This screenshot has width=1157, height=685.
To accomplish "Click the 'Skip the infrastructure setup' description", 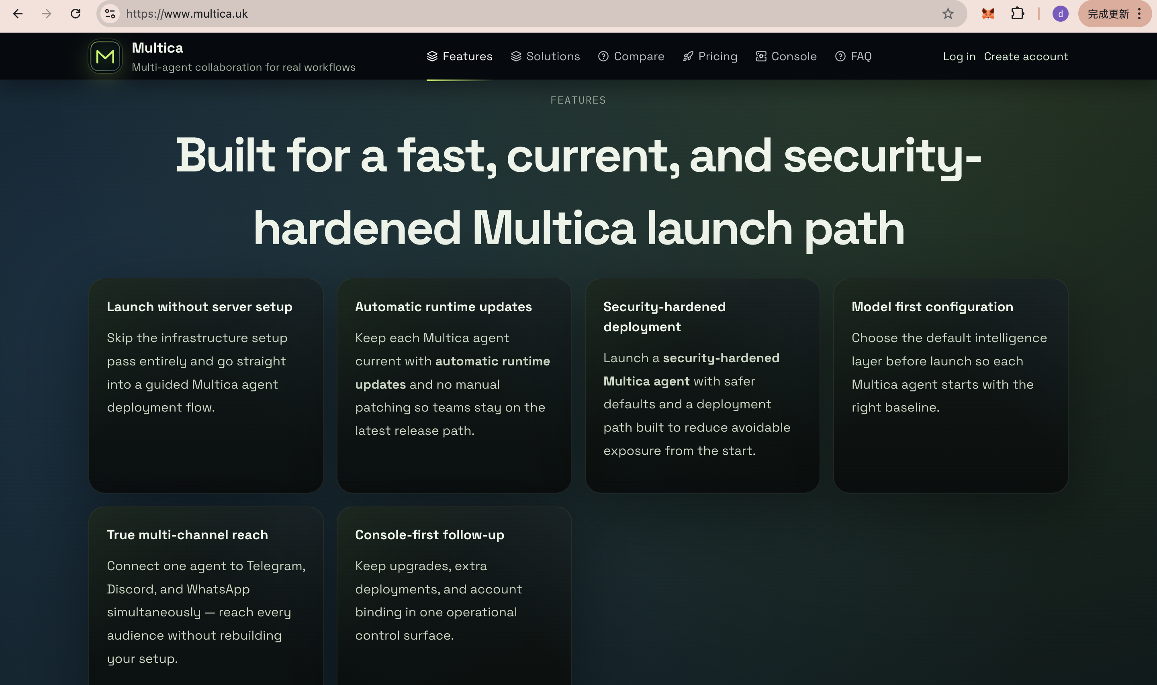I will [197, 373].
